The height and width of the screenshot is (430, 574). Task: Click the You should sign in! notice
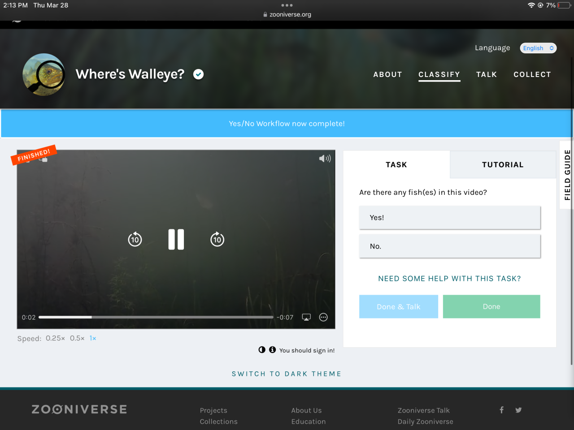[307, 350]
